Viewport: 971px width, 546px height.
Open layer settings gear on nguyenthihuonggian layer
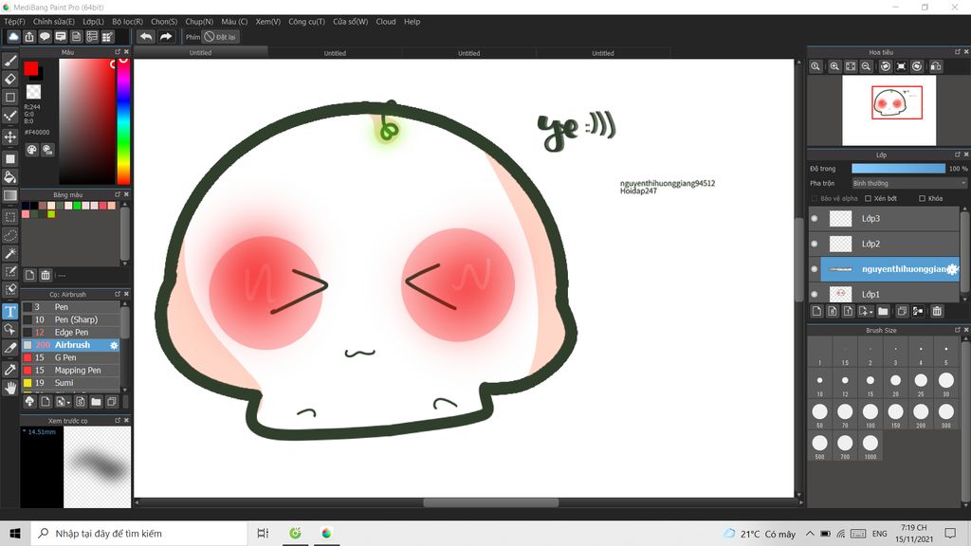952,269
